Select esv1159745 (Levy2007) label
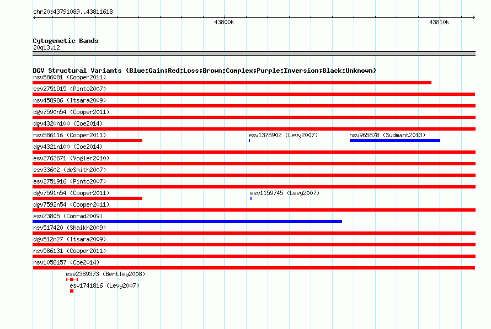 [x=285, y=193]
